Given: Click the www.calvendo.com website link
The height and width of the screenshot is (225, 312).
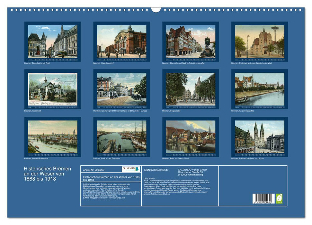Looking at the screenshot, I should point(117,198).
